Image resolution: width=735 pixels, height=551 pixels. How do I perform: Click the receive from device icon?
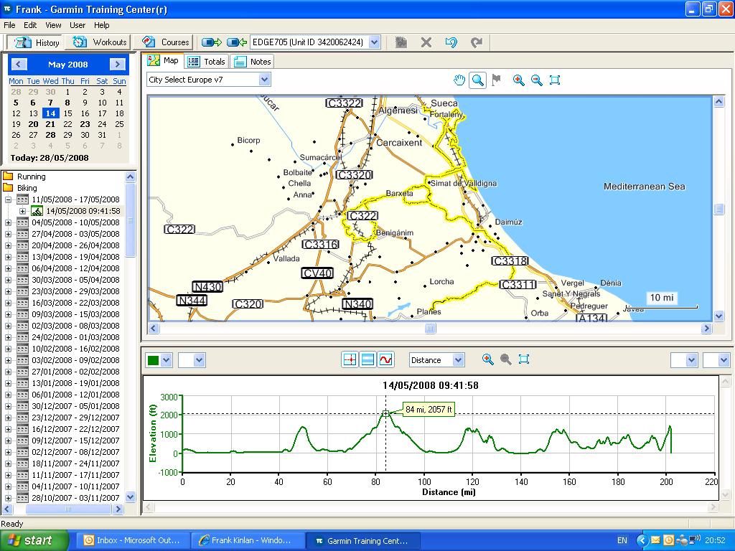pyautogui.click(x=237, y=42)
